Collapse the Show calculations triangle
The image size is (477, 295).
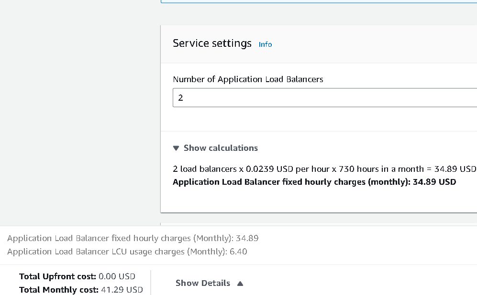coord(176,148)
